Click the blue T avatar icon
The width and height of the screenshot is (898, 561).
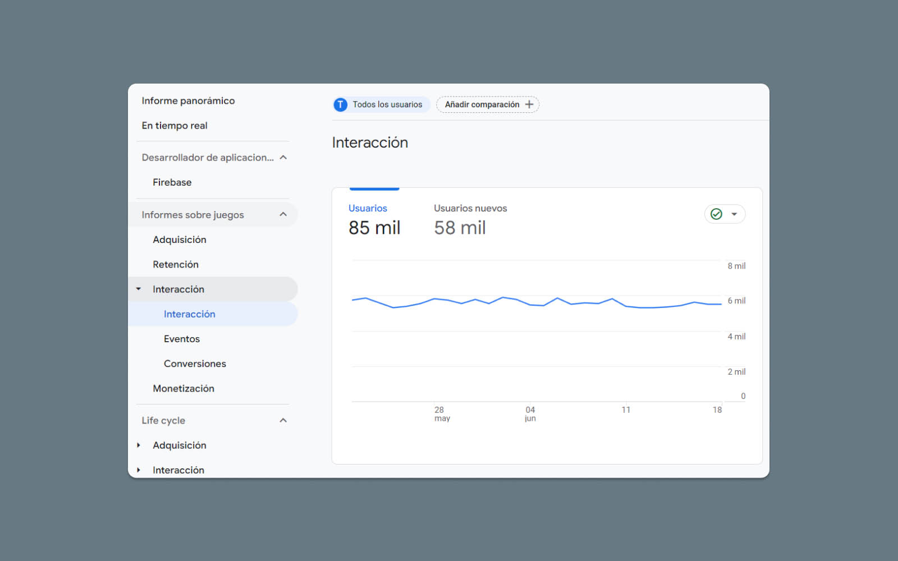click(x=340, y=104)
